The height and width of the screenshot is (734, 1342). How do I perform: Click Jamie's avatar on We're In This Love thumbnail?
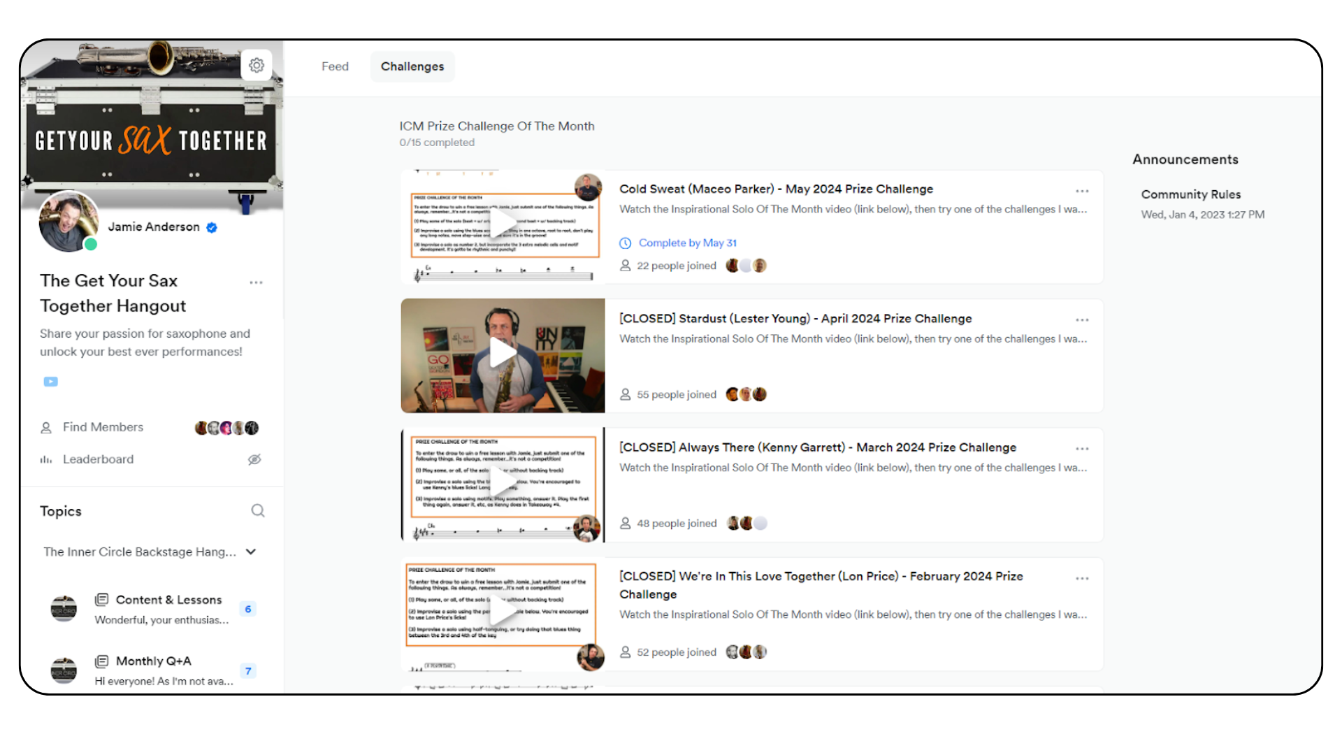[x=591, y=657]
